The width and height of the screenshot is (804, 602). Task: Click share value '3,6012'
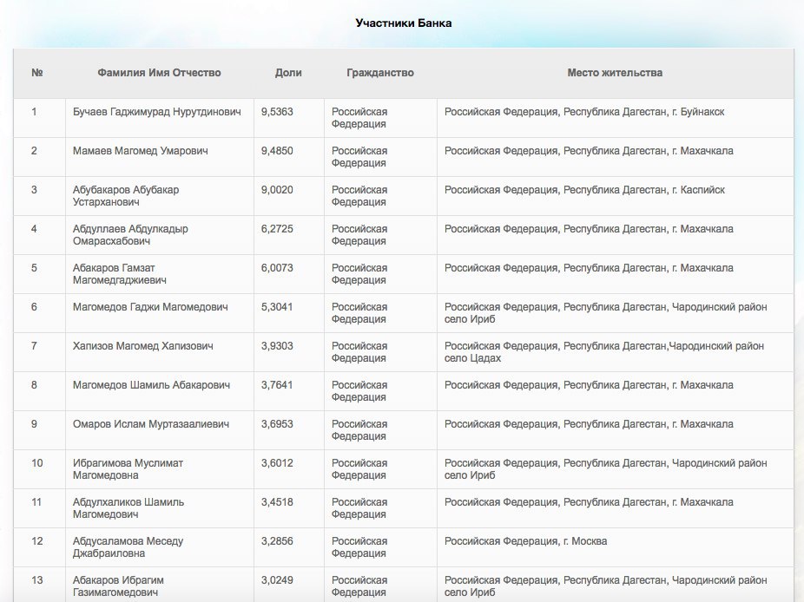[277, 462]
